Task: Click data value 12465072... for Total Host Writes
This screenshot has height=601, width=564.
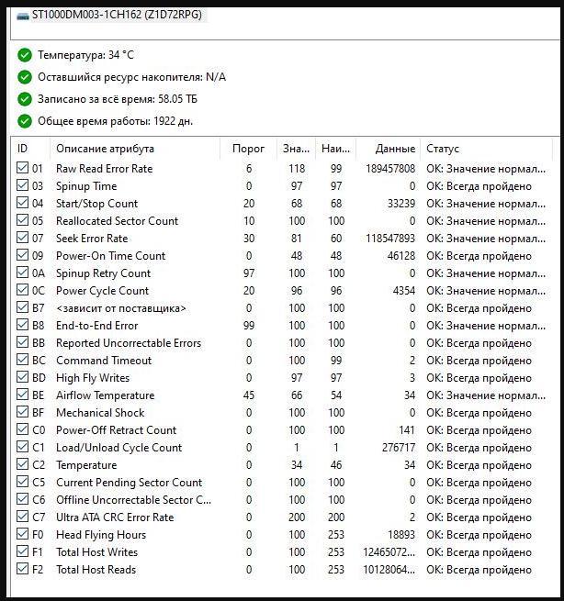Action: point(389,552)
